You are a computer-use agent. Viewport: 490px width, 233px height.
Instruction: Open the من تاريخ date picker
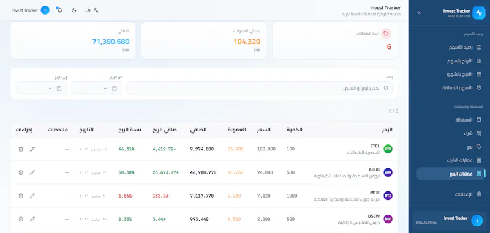(97, 88)
